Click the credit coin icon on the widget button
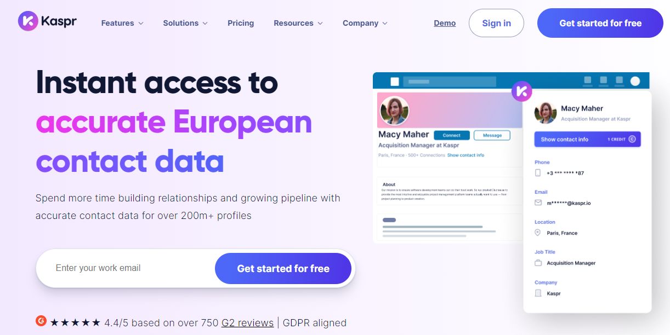This screenshot has width=670, height=335. point(632,139)
